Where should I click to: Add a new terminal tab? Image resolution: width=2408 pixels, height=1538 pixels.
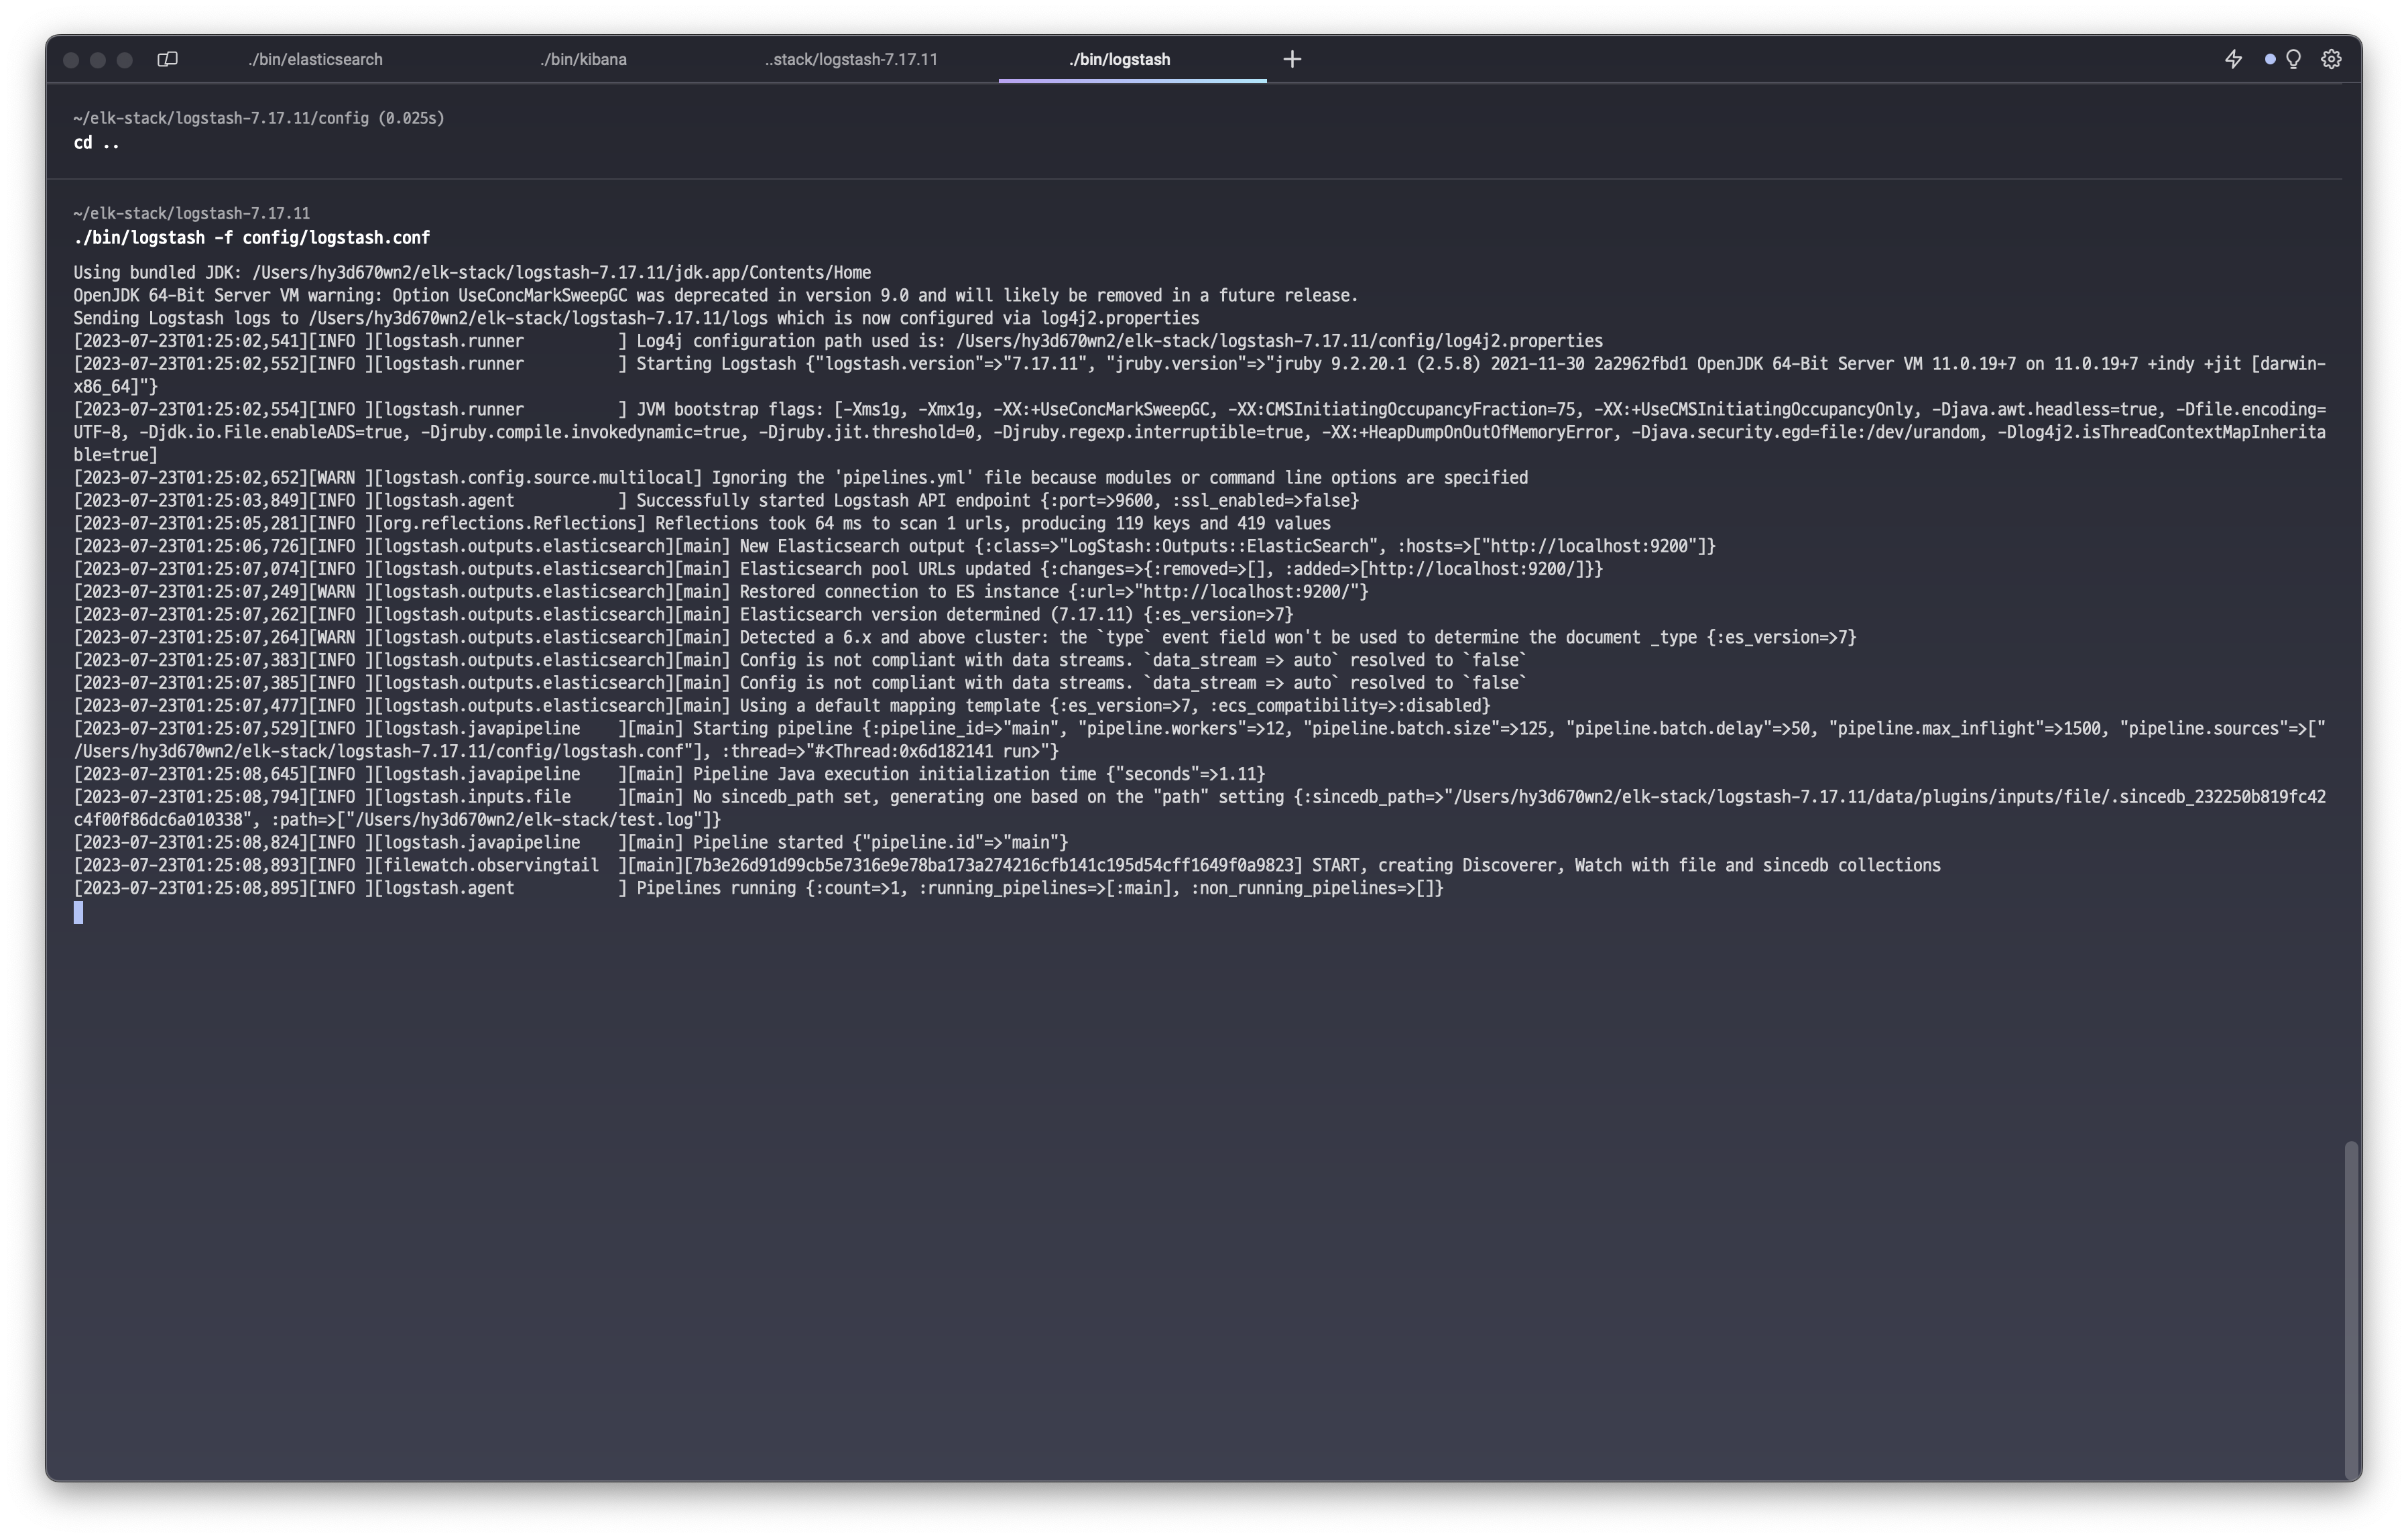(1292, 59)
